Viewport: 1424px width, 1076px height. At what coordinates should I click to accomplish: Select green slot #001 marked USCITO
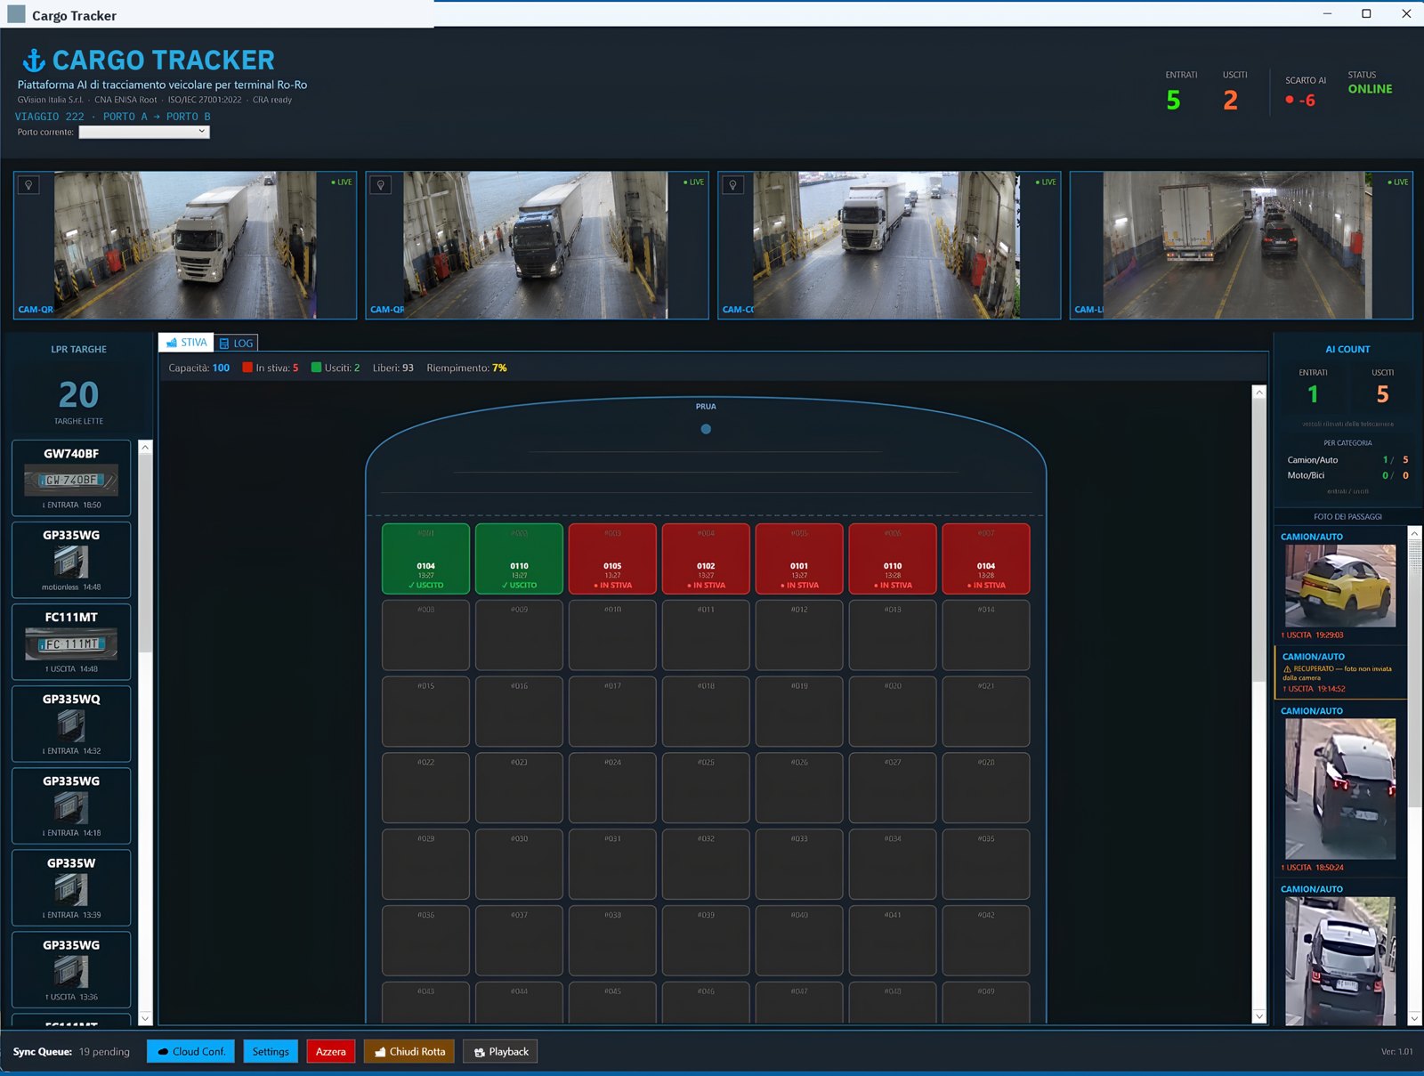pos(425,559)
